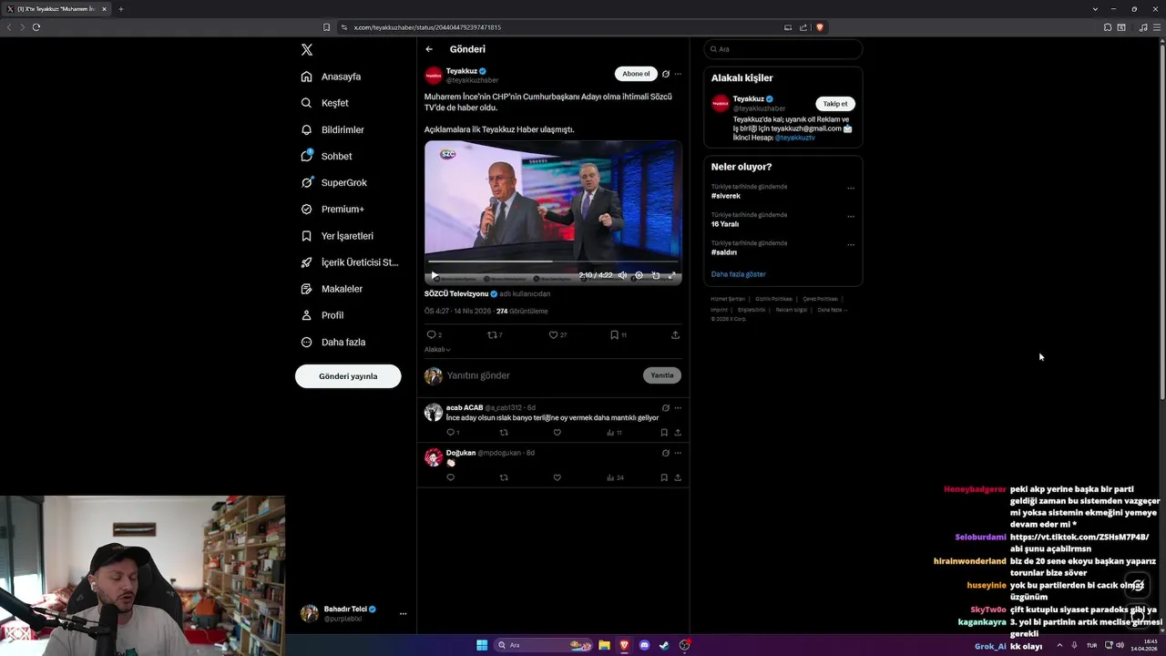Open Makaleler in the sidebar

332,289
